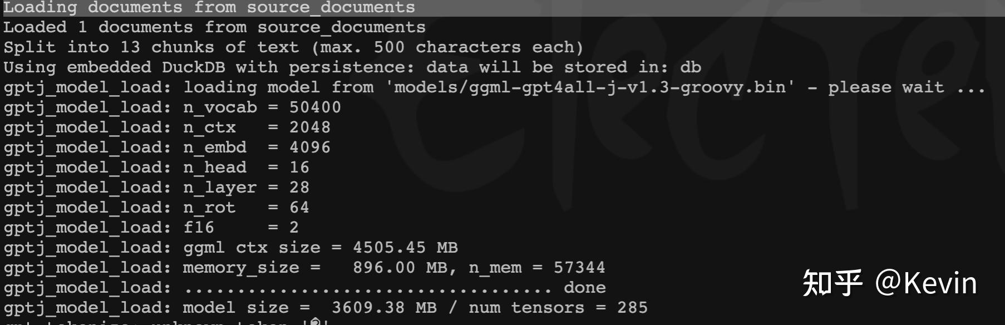Click the n_head value 16
This screenshot has height=325, width=1005.
click(x=299, y=168)
